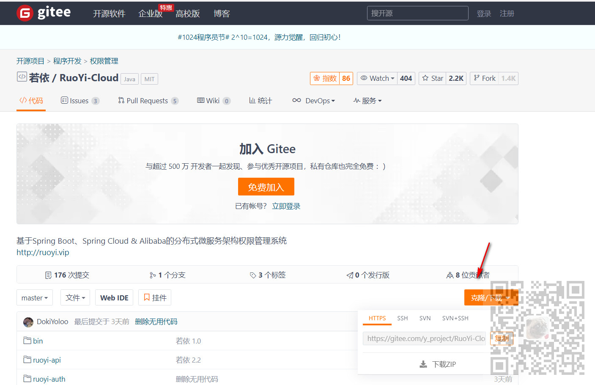Screen dimensions: 595x385
Task: Switch to the Issues tab
Action: [x=80, y=101]
